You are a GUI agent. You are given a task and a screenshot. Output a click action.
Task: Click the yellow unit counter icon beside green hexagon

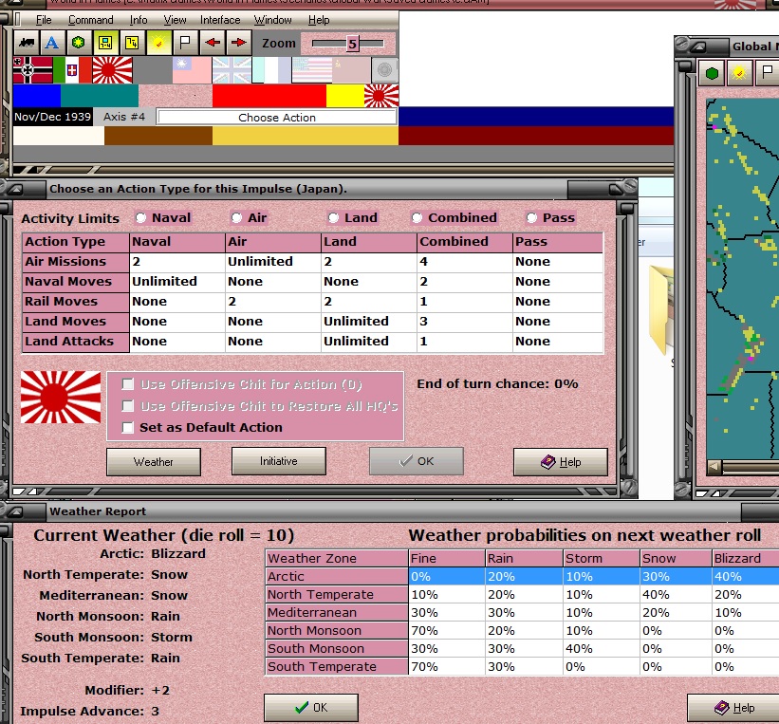105,43
